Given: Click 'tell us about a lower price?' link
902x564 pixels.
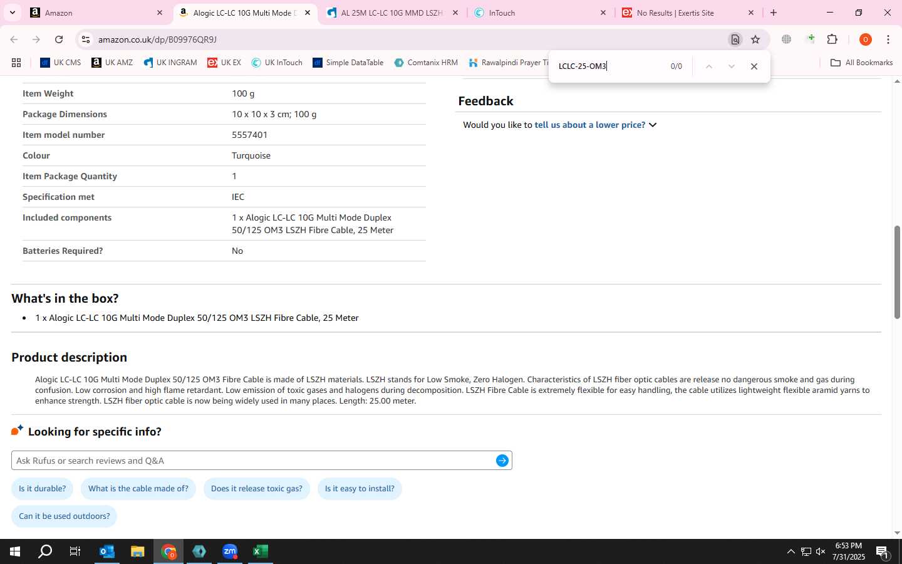Looking at the screenshot, I should coord(589,125).
